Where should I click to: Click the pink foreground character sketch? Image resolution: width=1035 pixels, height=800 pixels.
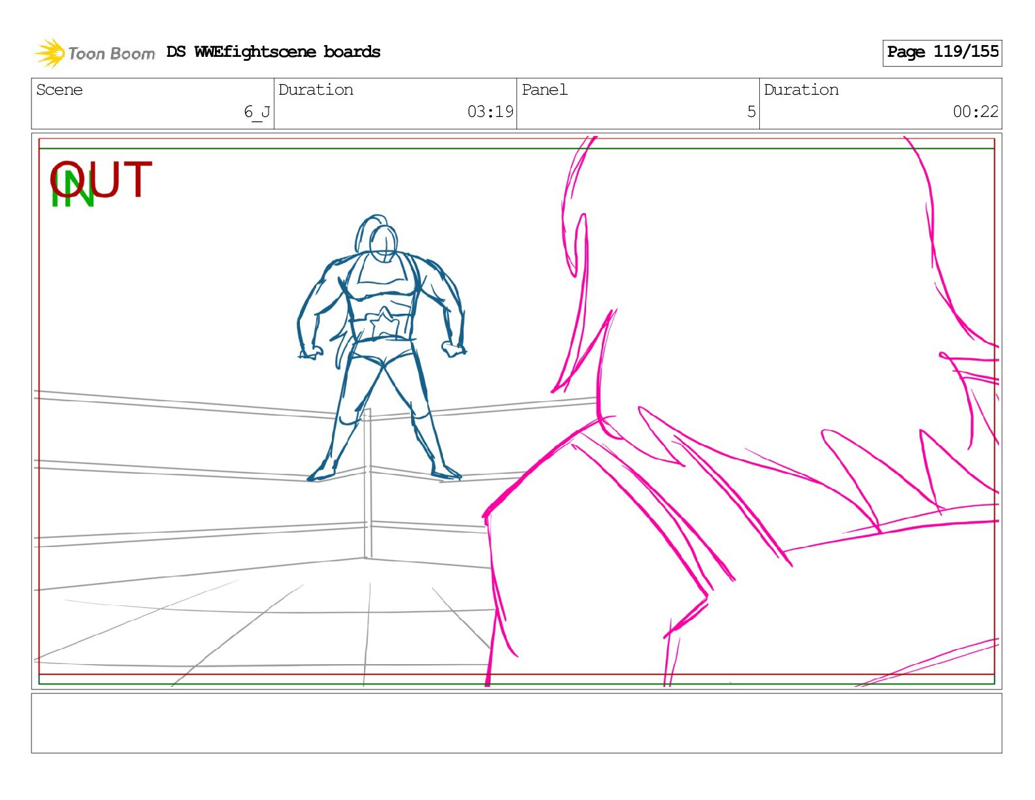click(742, 411)
